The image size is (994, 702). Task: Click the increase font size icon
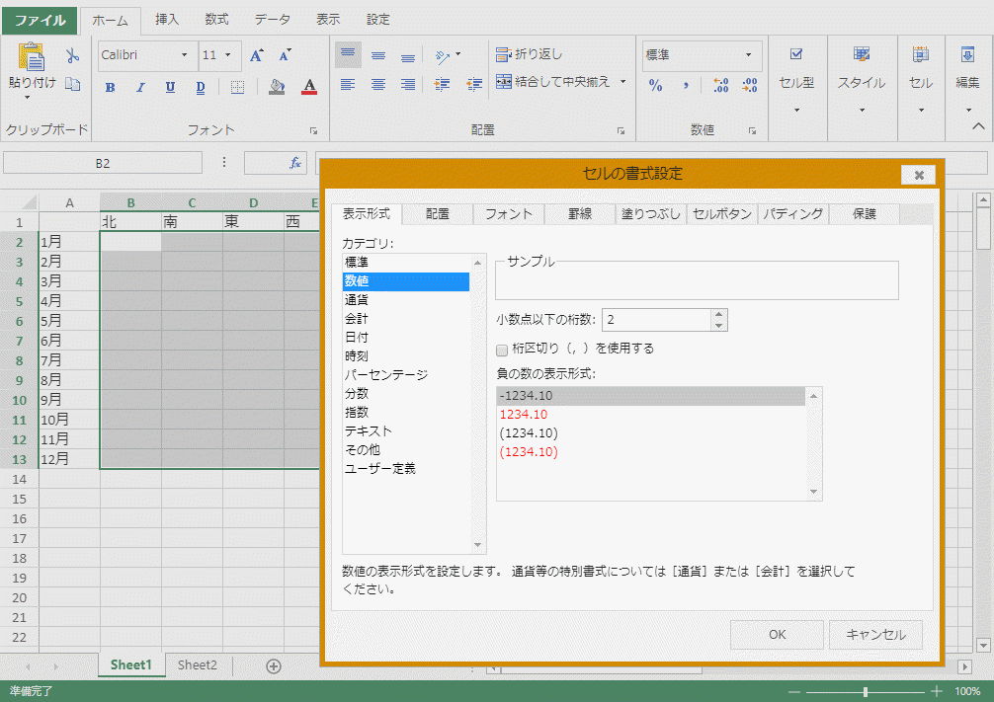pyautogui.click(x=256, y=55)
